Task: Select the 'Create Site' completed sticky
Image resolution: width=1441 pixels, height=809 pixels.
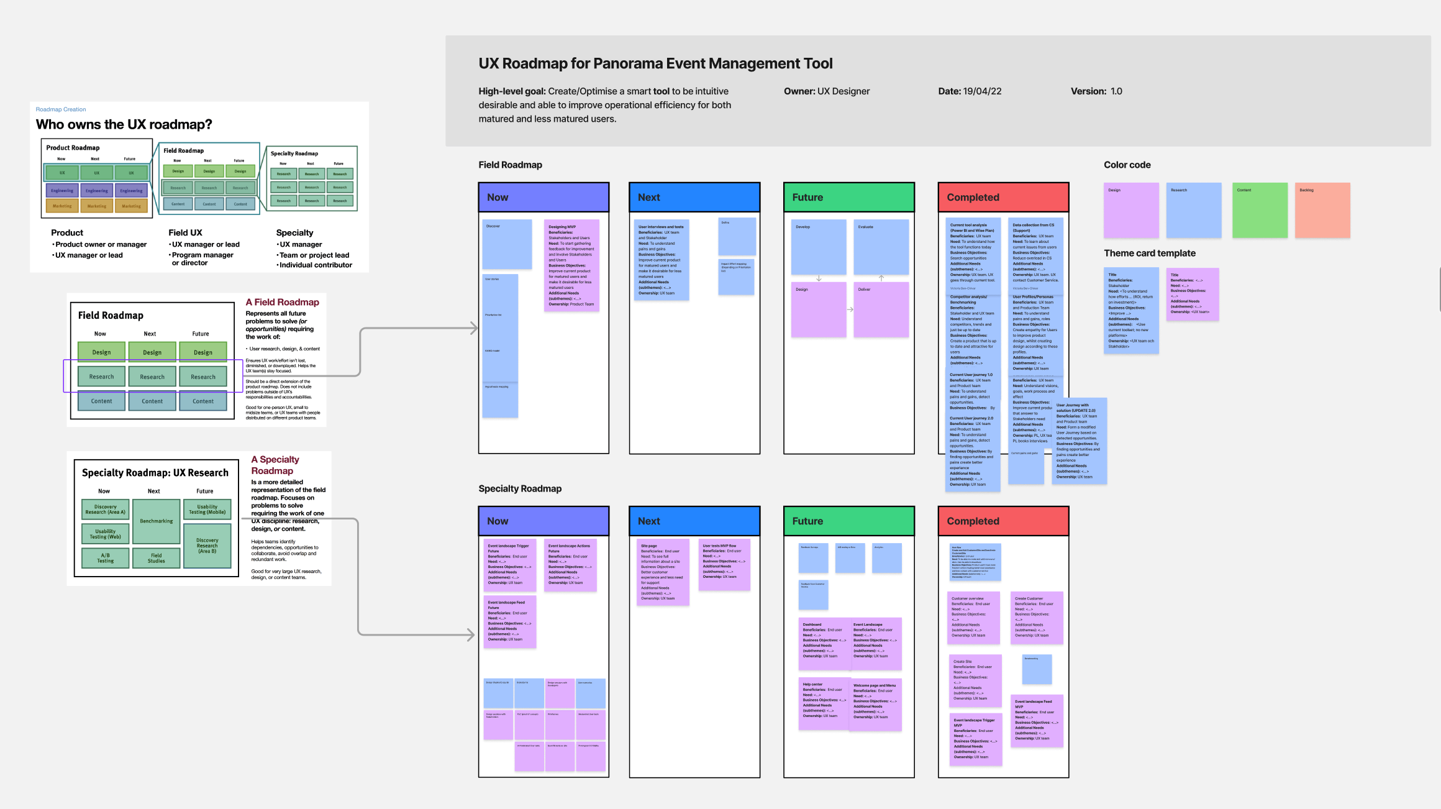Action: tap(975, 681)
